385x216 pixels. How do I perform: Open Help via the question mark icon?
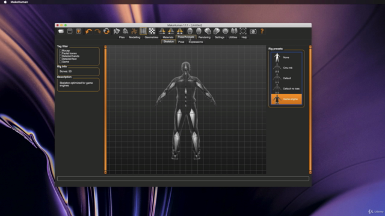tap(262, 31)
